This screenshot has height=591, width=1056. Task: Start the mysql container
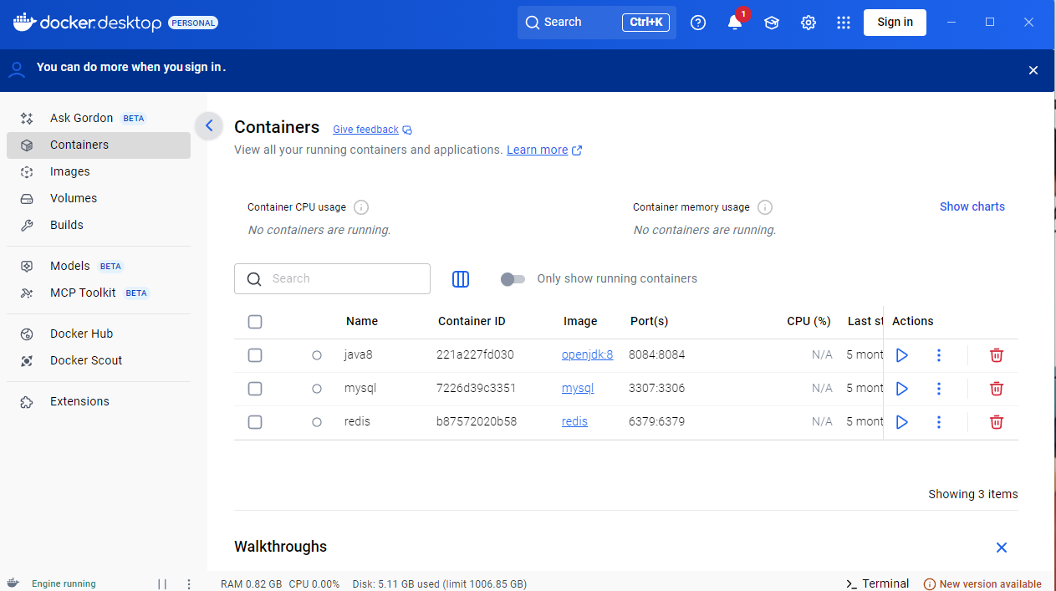pos(902,389)
